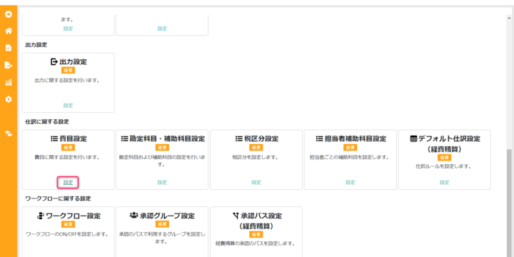Click the branch icon beside 承認パス設定
The width and height of the screenshot is (514, 257).
[x=236, y=216]
